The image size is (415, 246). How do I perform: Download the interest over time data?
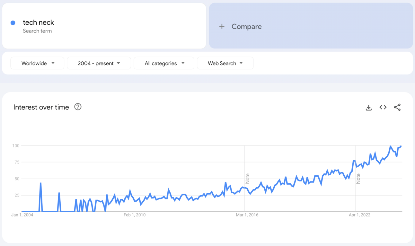[369, 108]
